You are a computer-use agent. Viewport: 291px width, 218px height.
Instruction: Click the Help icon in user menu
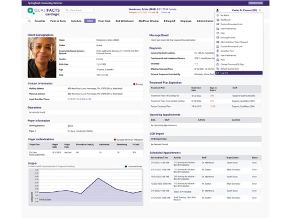point(218,33)
